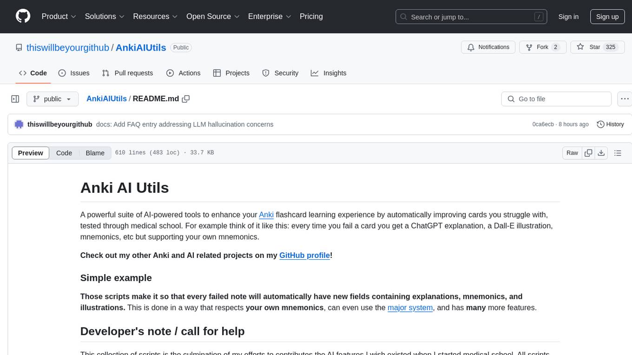Click the fork count 2
This screenshot has width=632, height=355.
coord(555,47)
